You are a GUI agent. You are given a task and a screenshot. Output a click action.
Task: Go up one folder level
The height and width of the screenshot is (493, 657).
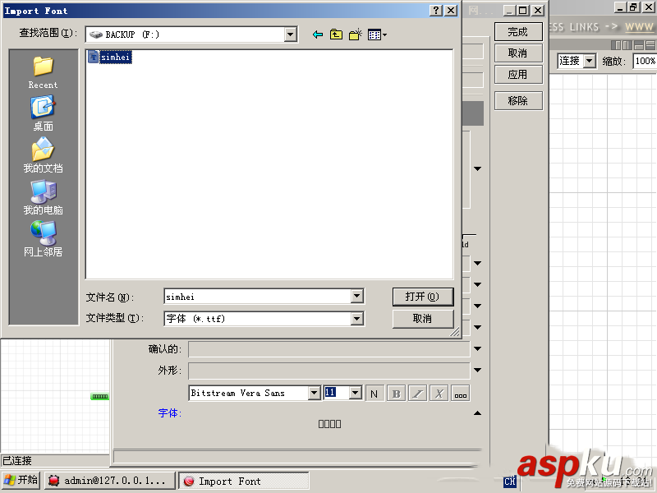click(x=336, y=35)
